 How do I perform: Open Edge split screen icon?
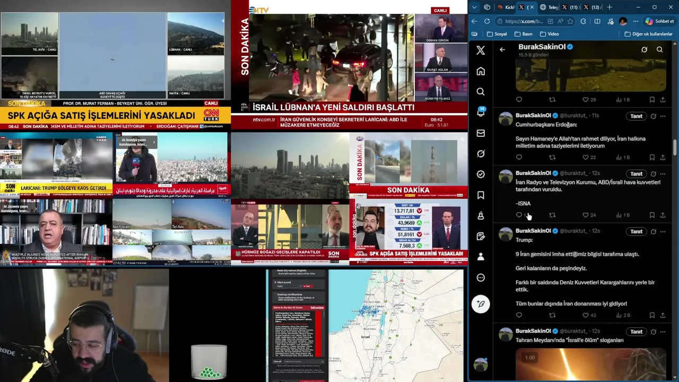pyautogui.click(x=597, y=21)
